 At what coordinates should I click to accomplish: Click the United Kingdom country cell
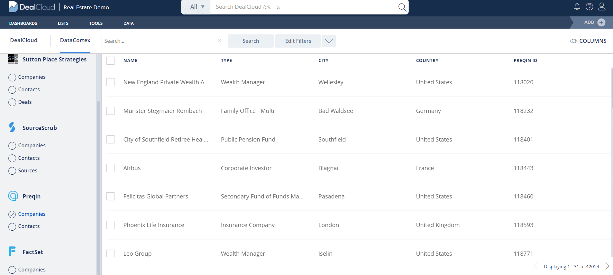pos(438,225)
